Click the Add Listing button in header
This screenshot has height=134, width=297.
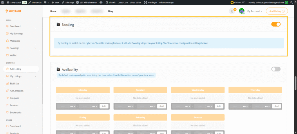point(277,11)
